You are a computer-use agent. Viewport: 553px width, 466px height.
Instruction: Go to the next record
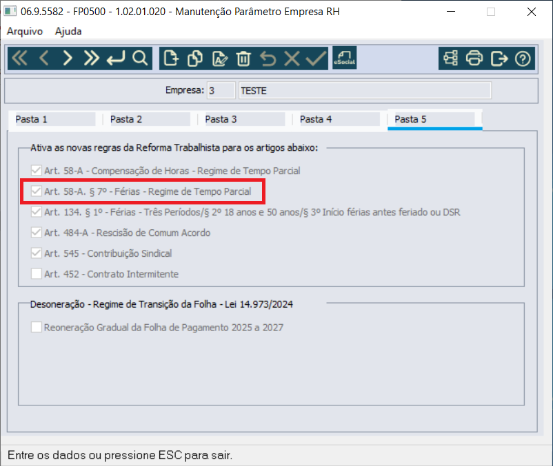tap(68, 59)
